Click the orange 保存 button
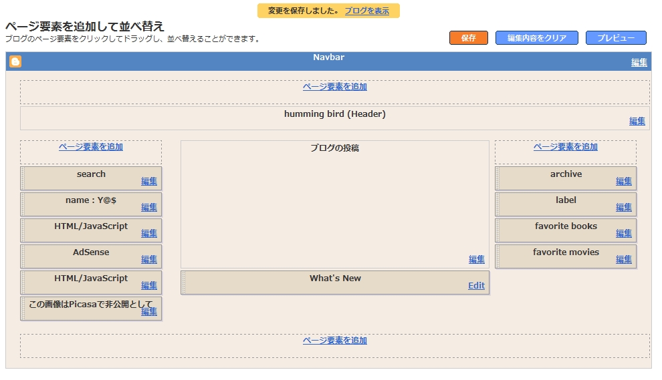Viewport: 662px width, 380px height. click(469, 38)
